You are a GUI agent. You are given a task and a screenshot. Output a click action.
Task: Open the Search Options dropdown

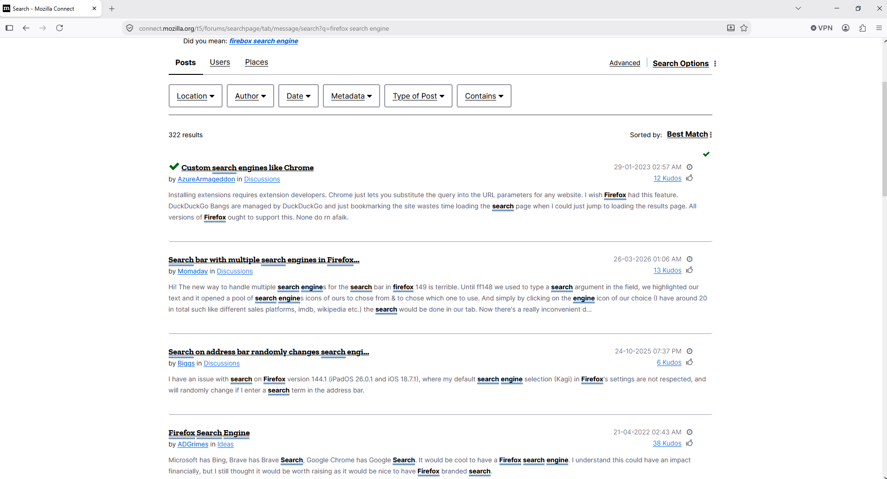click(681, 63)
